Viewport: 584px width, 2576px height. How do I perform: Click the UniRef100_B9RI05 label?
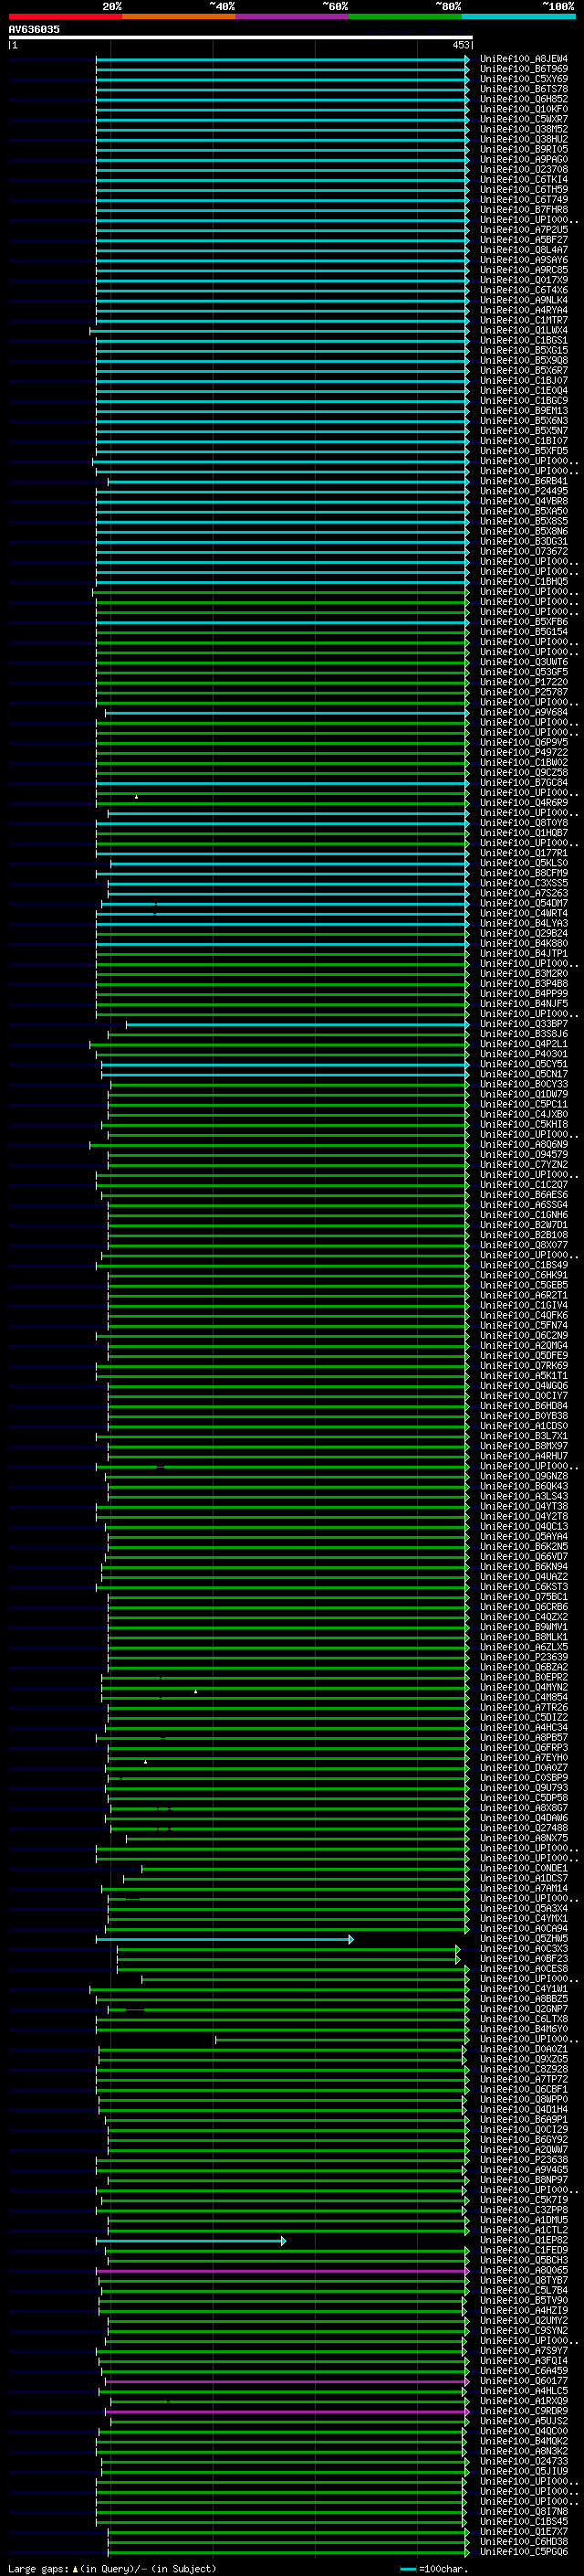click(x=524, y=149)
